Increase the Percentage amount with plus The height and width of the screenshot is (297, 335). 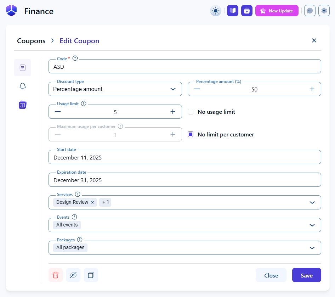(x=312, y=89)
